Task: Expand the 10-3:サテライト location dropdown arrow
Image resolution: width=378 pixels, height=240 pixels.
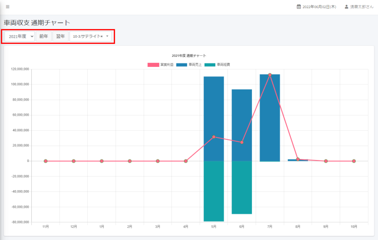Action: pyautogui.click(x=107, y=37)
